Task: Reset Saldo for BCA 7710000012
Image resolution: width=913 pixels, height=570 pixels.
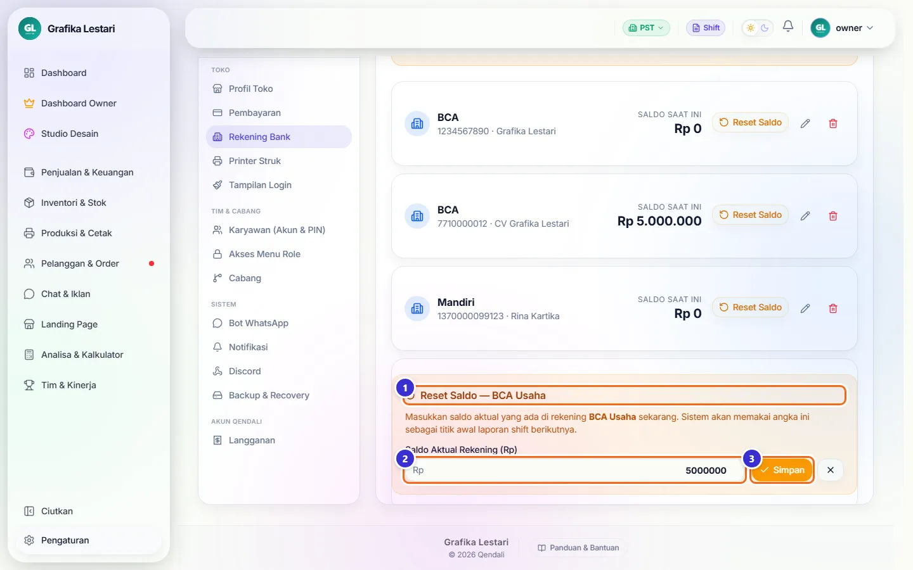Action: point(751,215)
